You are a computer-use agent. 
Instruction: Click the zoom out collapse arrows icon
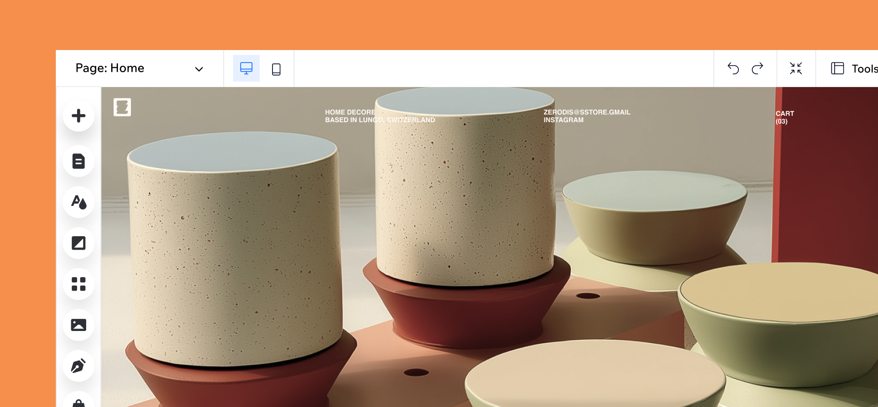pos(796,68)
